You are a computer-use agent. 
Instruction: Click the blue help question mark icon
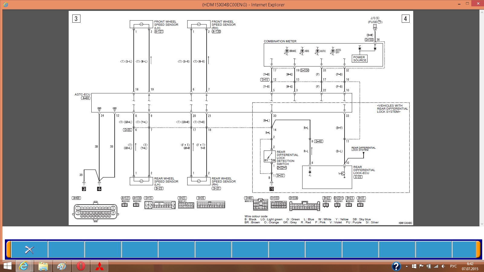(396, 266)
